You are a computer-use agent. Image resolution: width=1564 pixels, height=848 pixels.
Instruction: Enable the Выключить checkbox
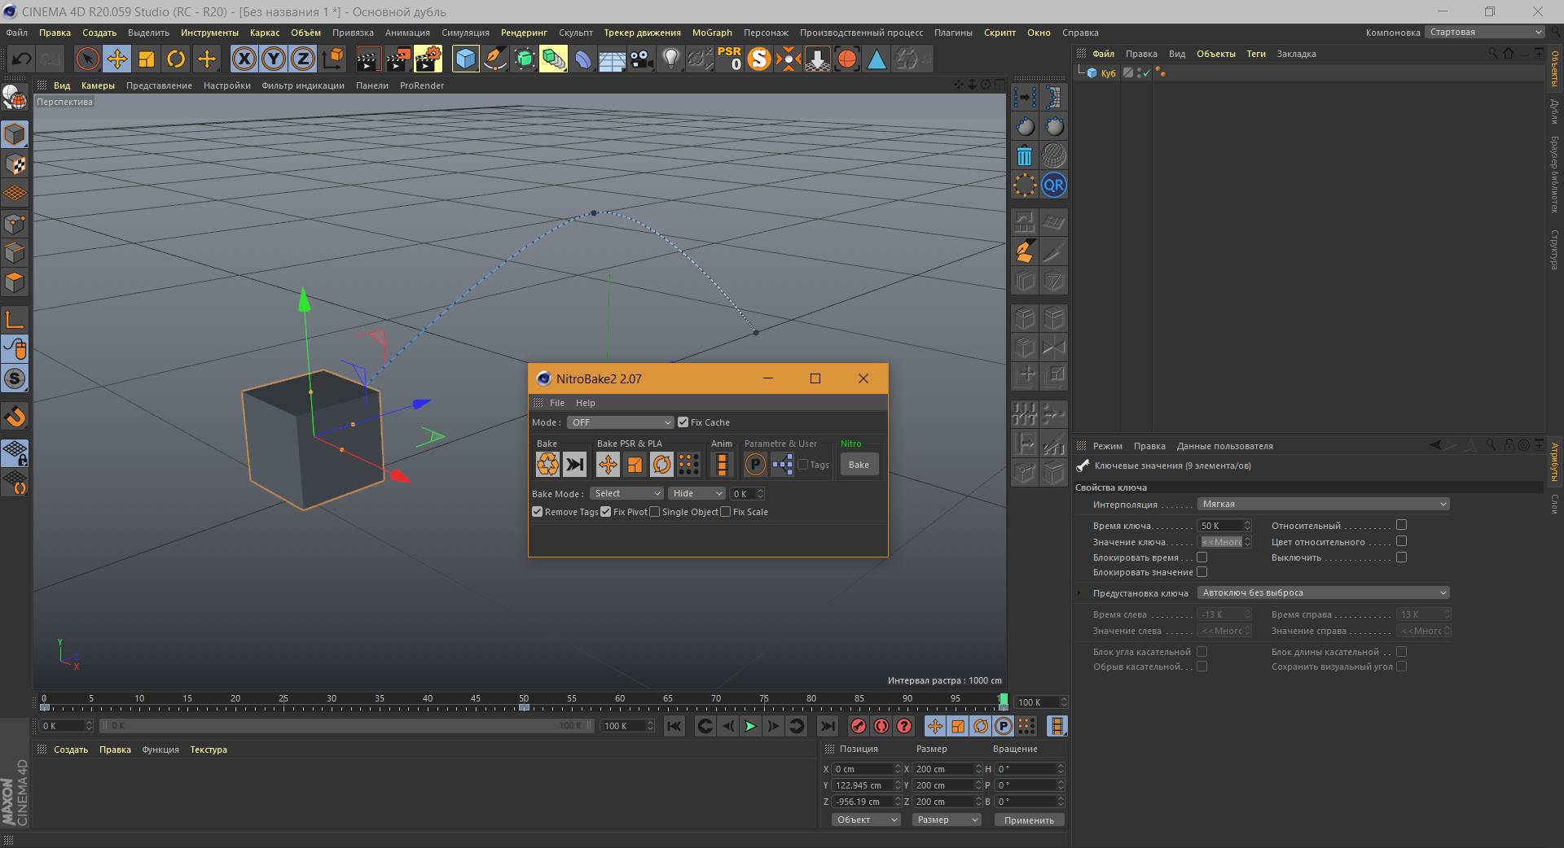pyautogui.click(x=1401, y=557)
